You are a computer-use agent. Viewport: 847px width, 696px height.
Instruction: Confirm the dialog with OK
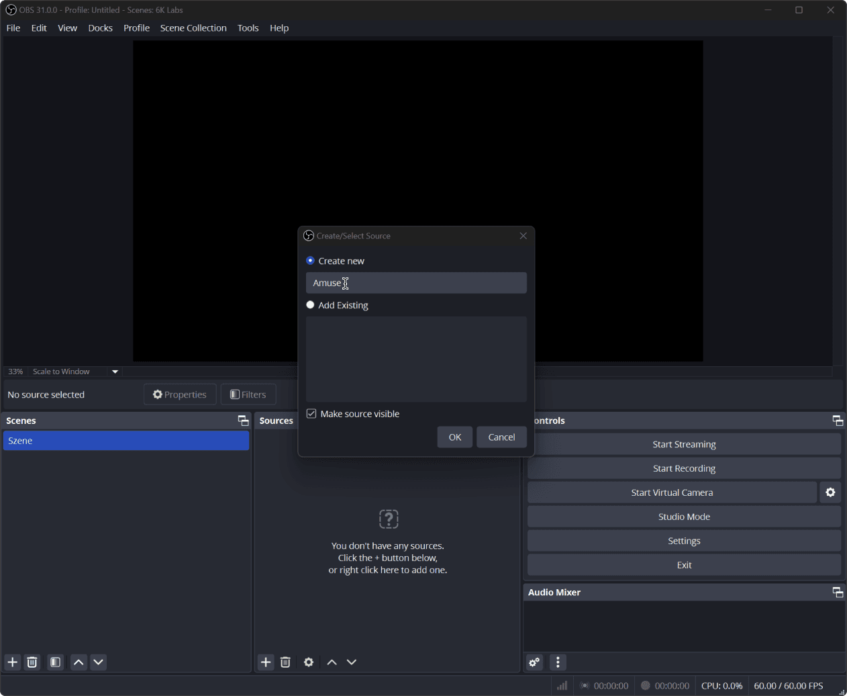pyautogui.click(x=455, y=437)
